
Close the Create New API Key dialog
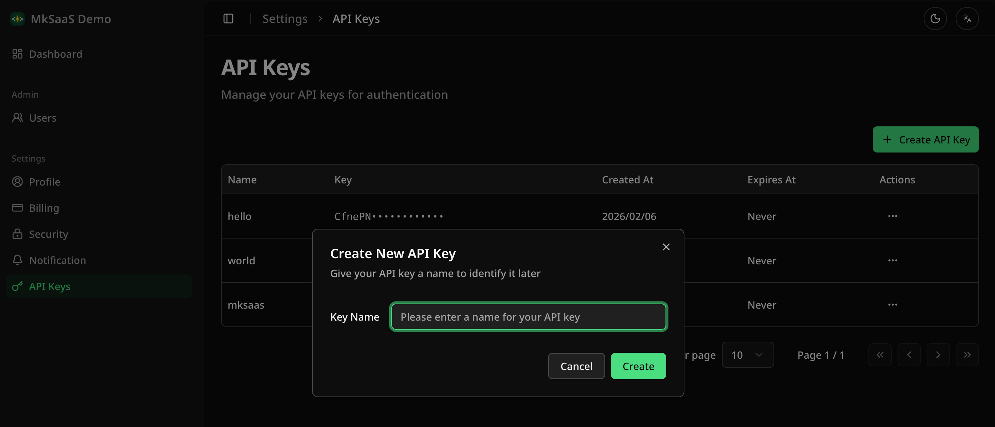pos(666,247)
